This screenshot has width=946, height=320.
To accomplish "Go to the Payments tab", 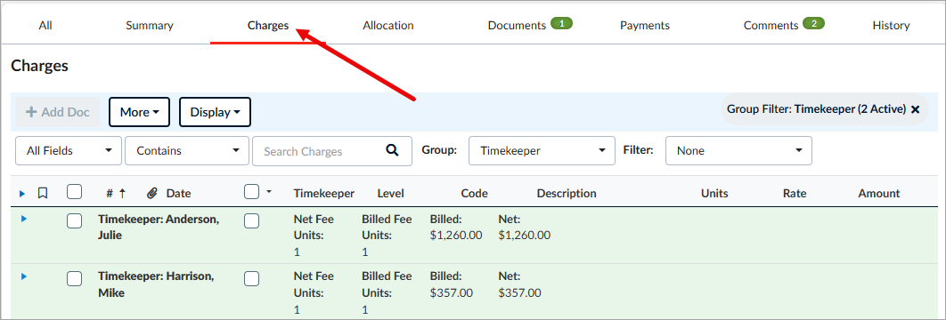I will tap(645, 25).
